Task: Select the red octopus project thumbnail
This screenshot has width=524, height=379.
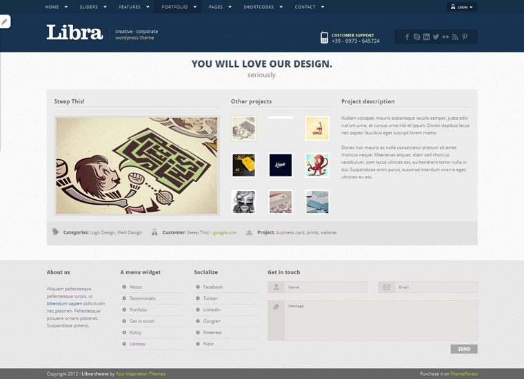Action: pyautogui.click(x=317, y=165)
